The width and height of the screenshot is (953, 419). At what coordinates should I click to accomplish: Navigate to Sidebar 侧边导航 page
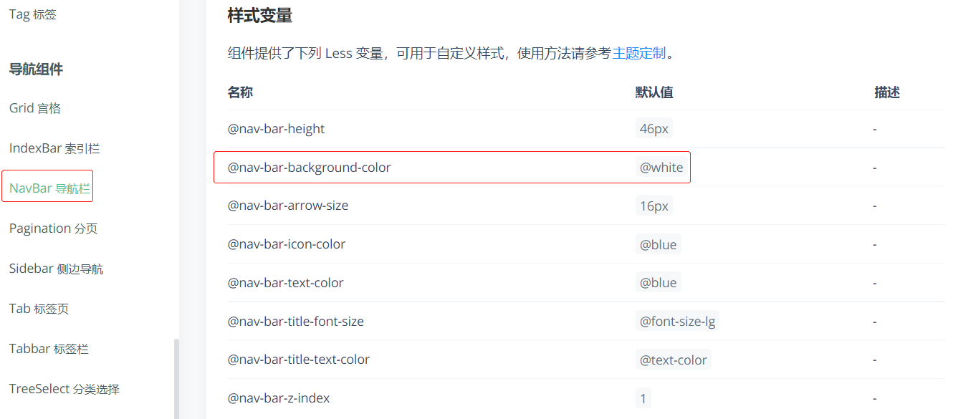(56, 269)
